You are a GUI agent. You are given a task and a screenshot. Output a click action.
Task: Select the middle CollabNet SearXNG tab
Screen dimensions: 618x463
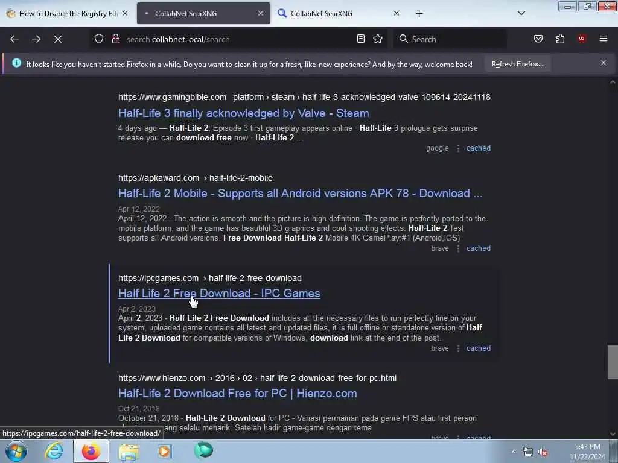pyautogui.click(x=203, y=13)
